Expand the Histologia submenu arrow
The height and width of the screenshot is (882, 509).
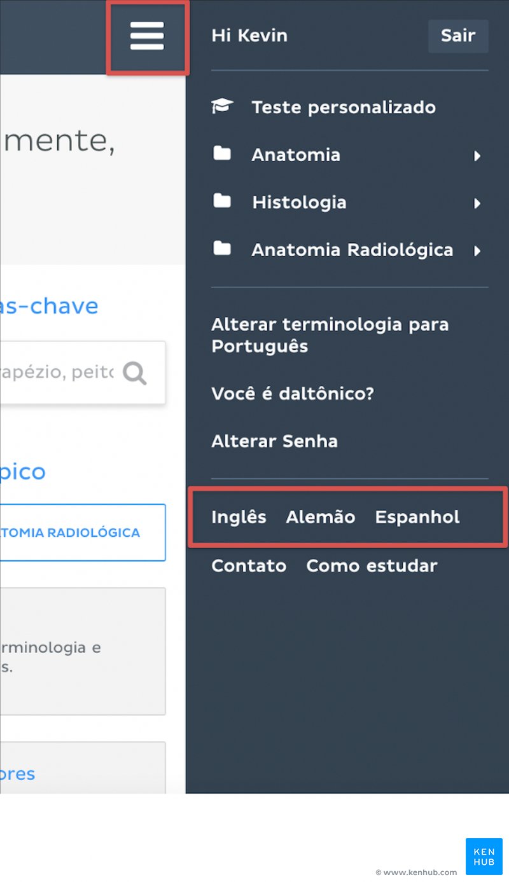(477, 203)
